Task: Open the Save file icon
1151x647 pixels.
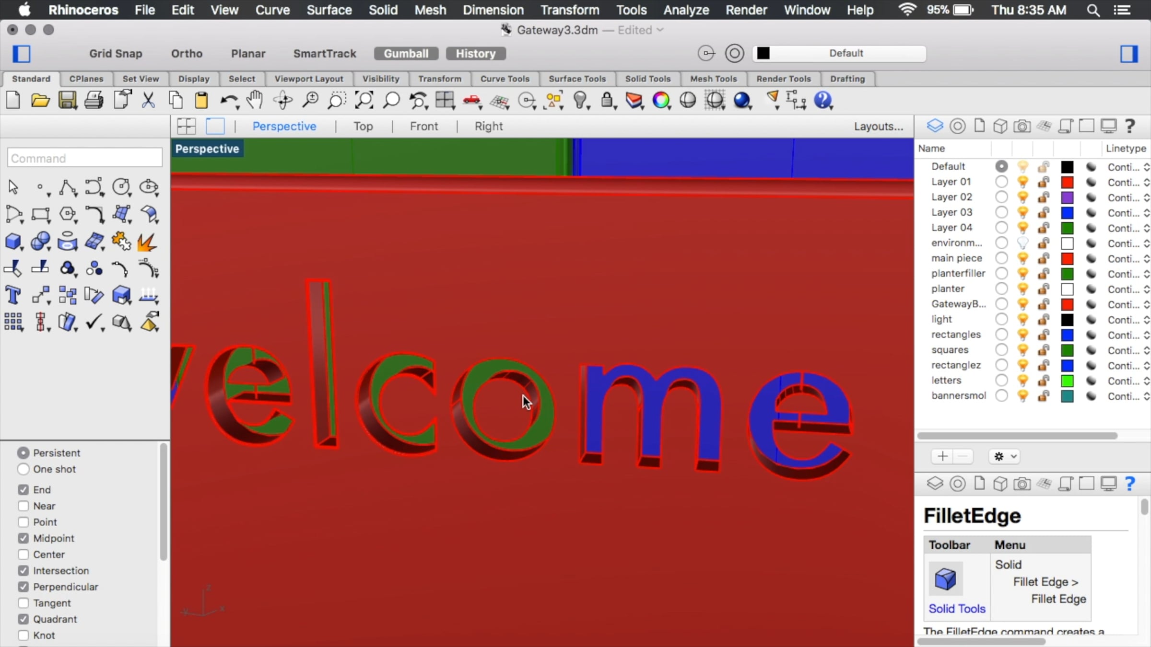Action: (67, 101)
